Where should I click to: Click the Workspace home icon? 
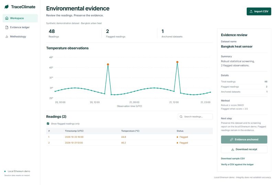[x=7, y=18]
